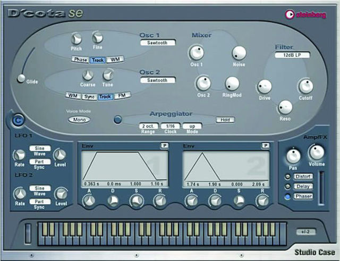Viewport: 340px width, 261px height.
Task: Enable the Delay effect LED
Action: pyautogui.click(x=287, y=187)
